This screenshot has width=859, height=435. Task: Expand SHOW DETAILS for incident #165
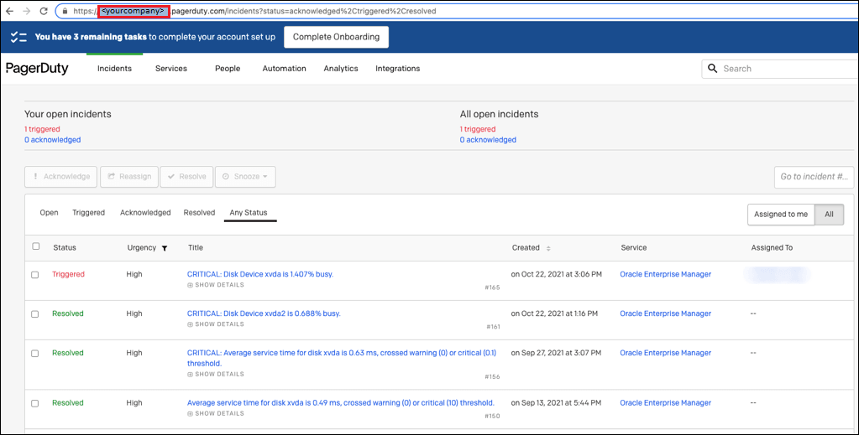point(216,285)
